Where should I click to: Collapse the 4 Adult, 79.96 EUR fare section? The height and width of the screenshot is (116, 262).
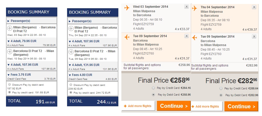pos(9,41)
